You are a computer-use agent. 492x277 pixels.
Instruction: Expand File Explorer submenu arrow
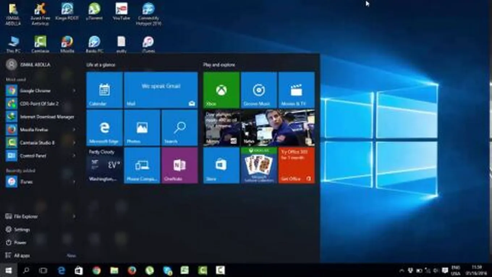(x=74, y=217)
